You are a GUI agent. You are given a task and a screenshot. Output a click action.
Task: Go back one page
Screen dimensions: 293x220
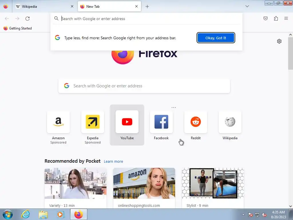pyautogui.click(x=7, y=19)
